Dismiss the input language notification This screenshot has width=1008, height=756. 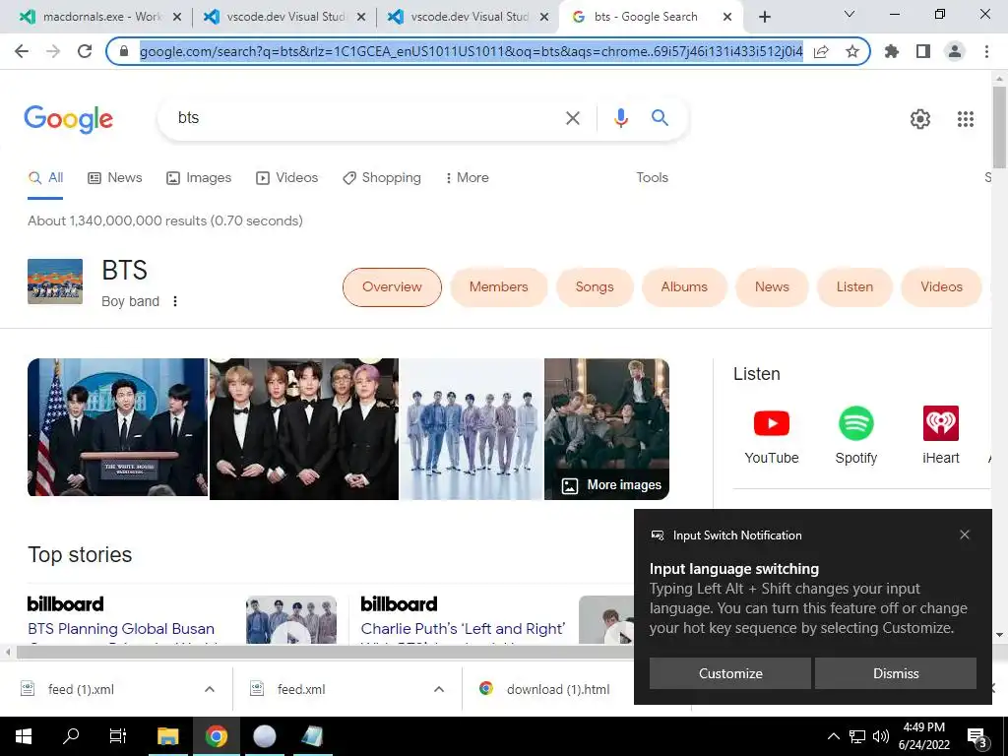pyautogui.click(x=896, y=673)
